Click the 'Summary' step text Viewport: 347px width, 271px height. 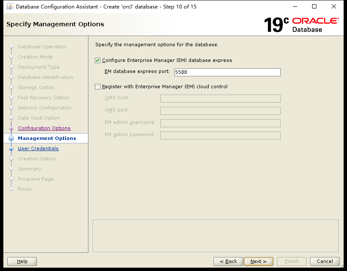pos(30,169)
